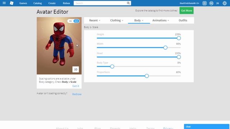Switch avatar to R6 mode
The height and width of the screenshot is (129, 230).
[70, 21]
